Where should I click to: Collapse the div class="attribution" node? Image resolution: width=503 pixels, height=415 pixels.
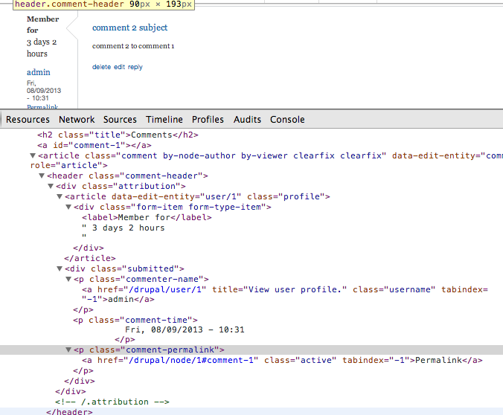51,186
